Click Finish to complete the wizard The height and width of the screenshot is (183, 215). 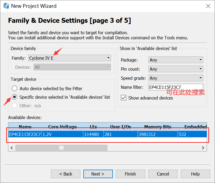(130, 174)
